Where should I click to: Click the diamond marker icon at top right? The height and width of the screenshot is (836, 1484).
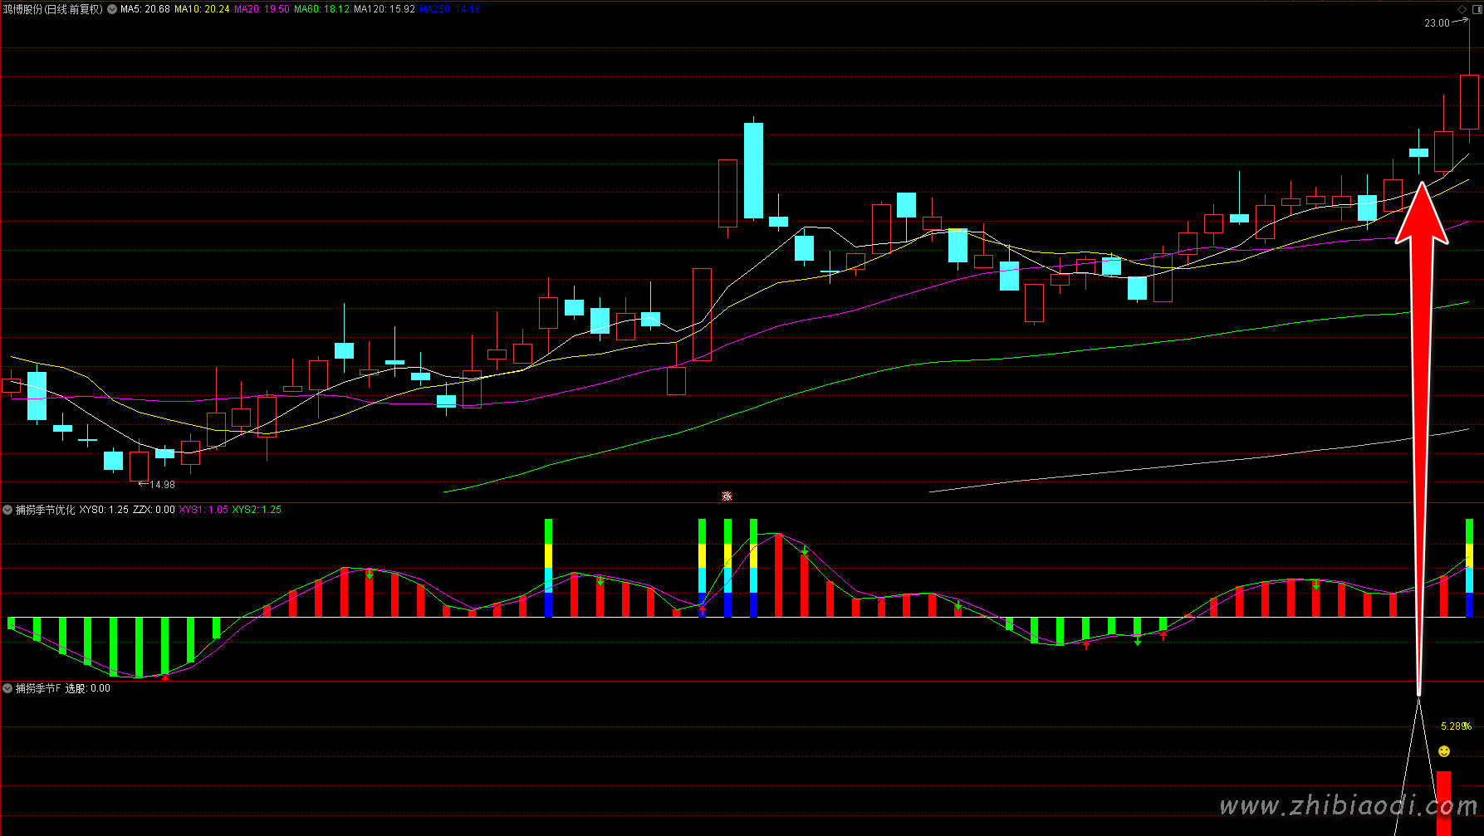pyautogui.click(x=1463, y=9)
